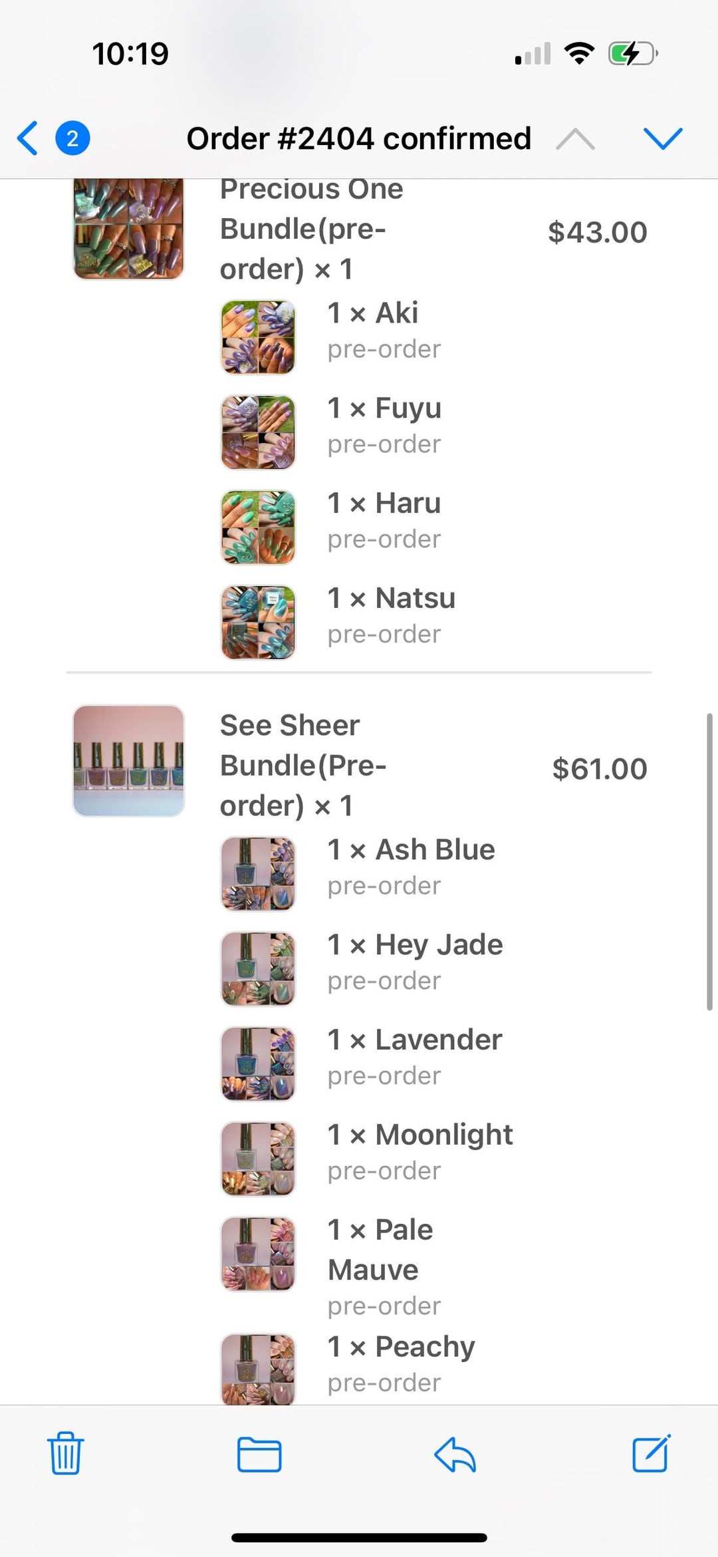
Task: Open the Ash Blue polish thumbnail
Action: click(258, 873)
